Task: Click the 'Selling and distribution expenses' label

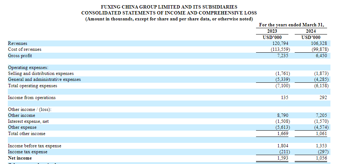Action: (x=41, y=73)
